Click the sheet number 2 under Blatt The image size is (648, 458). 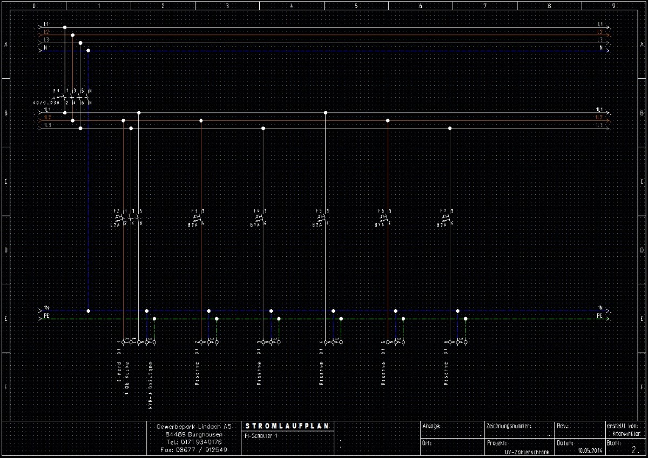click(x=633, y=449)
